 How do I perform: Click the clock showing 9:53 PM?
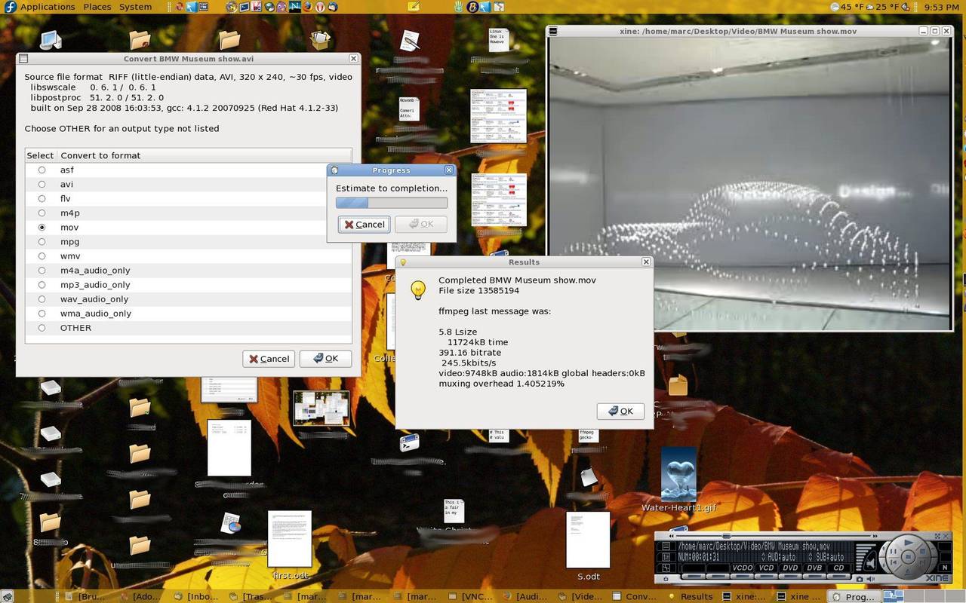(x=941, y=7)
